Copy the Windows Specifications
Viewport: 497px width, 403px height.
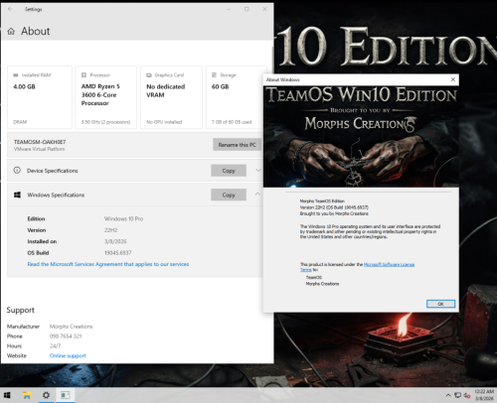(229, 195)
